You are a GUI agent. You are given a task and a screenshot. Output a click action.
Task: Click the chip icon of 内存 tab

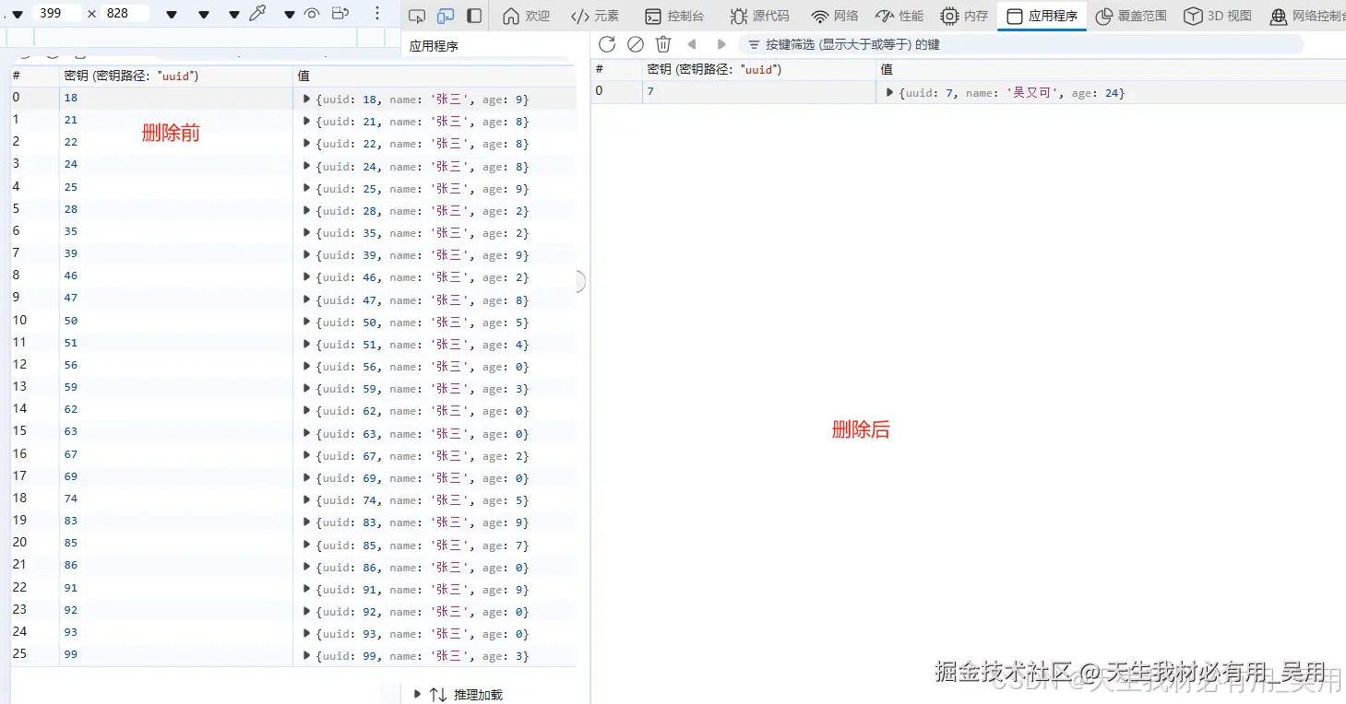tap(949, 16)
